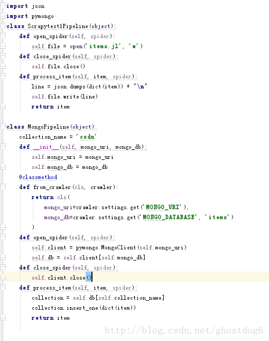Collapse the fold marker beside import json
The height and width of the screenshot is (341, 269).
3,6
